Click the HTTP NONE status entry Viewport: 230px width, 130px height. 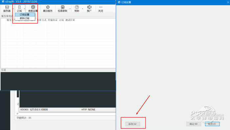[x=88, y=110]
